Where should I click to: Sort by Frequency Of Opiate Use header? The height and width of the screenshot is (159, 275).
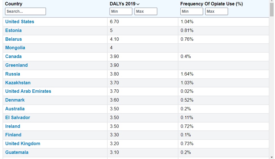pos(211,4)
